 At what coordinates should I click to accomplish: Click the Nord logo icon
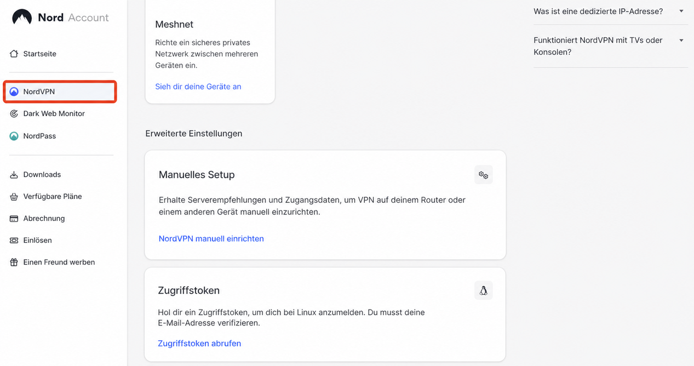coord(22,18)
